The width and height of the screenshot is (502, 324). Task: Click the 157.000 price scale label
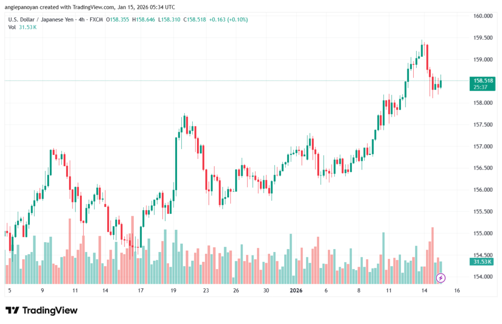click(481, 146)
